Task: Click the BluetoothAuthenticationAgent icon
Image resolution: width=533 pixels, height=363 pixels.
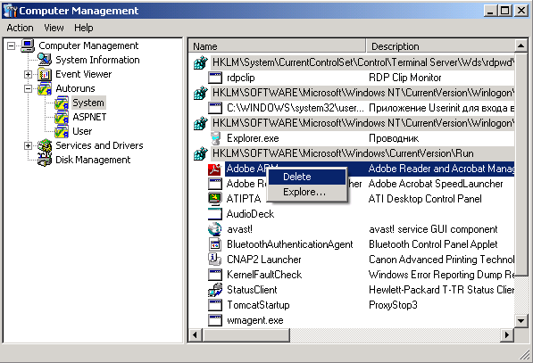Action: 215,244
